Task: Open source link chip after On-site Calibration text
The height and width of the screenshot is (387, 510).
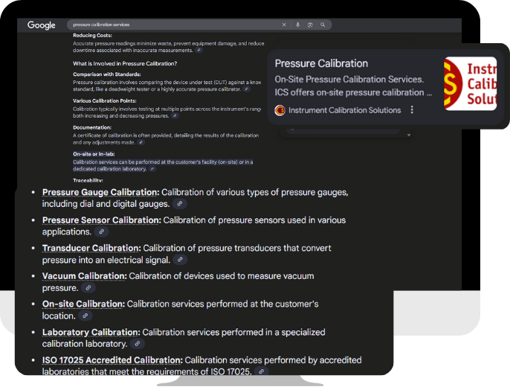Action: (x=85, y=316)
